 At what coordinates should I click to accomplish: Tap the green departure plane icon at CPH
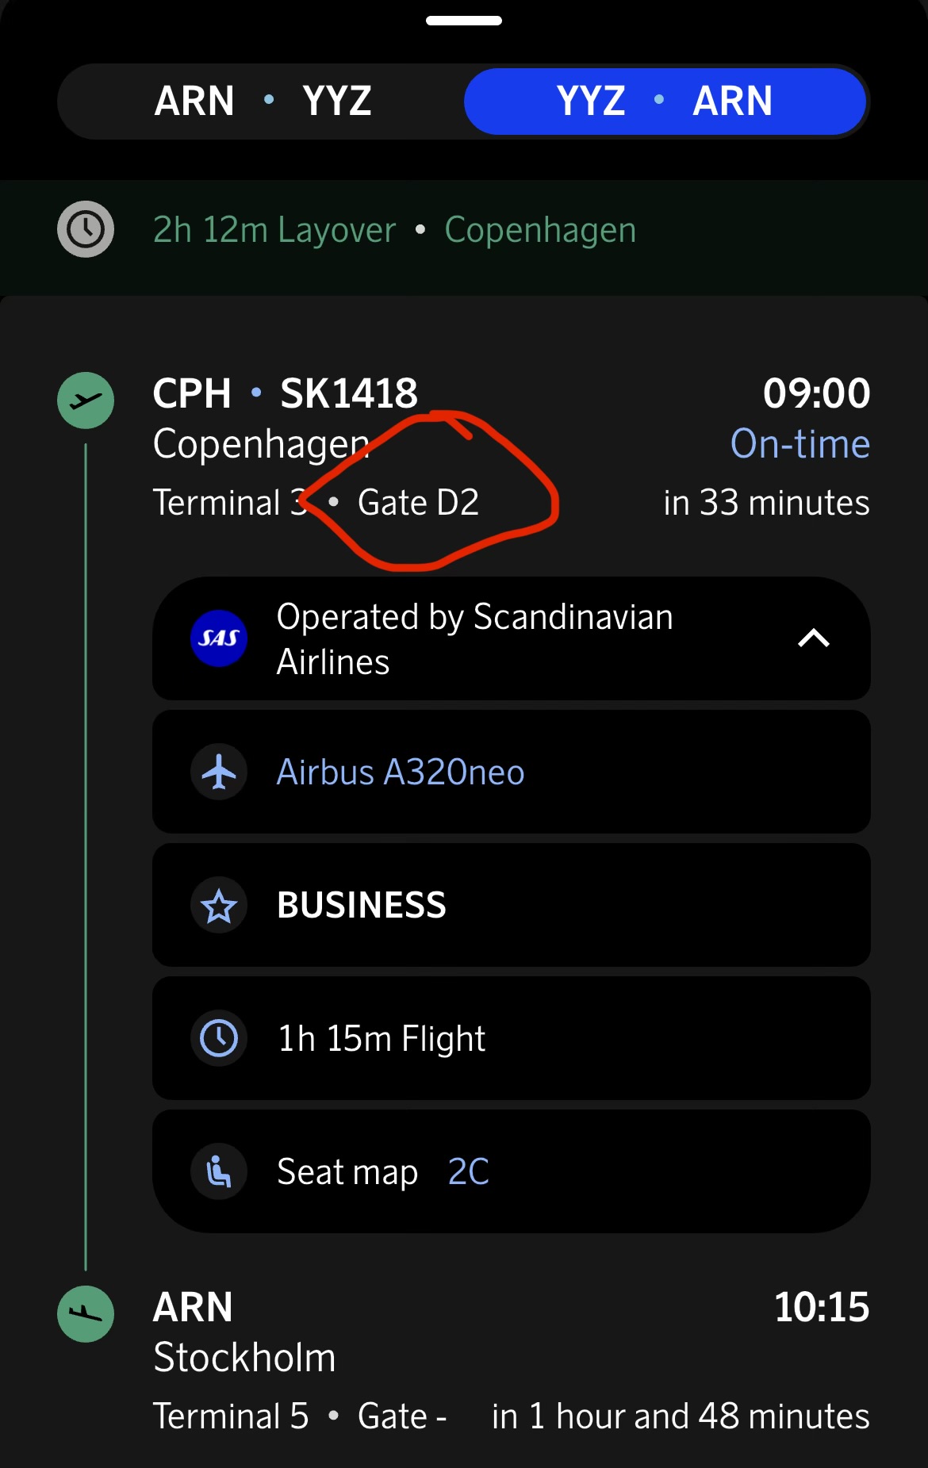(x=86, y=401)
